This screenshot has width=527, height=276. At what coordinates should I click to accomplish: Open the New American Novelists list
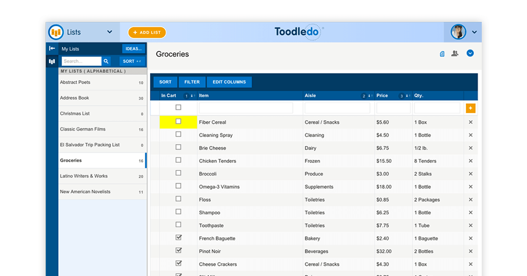click(102, 192)
